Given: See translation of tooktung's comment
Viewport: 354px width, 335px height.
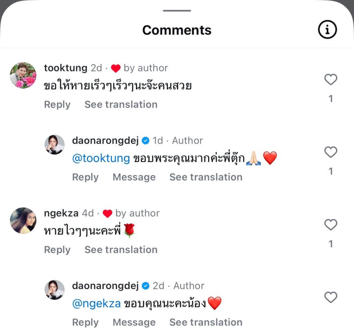Looking at the screenshot, I should [121, 105].
